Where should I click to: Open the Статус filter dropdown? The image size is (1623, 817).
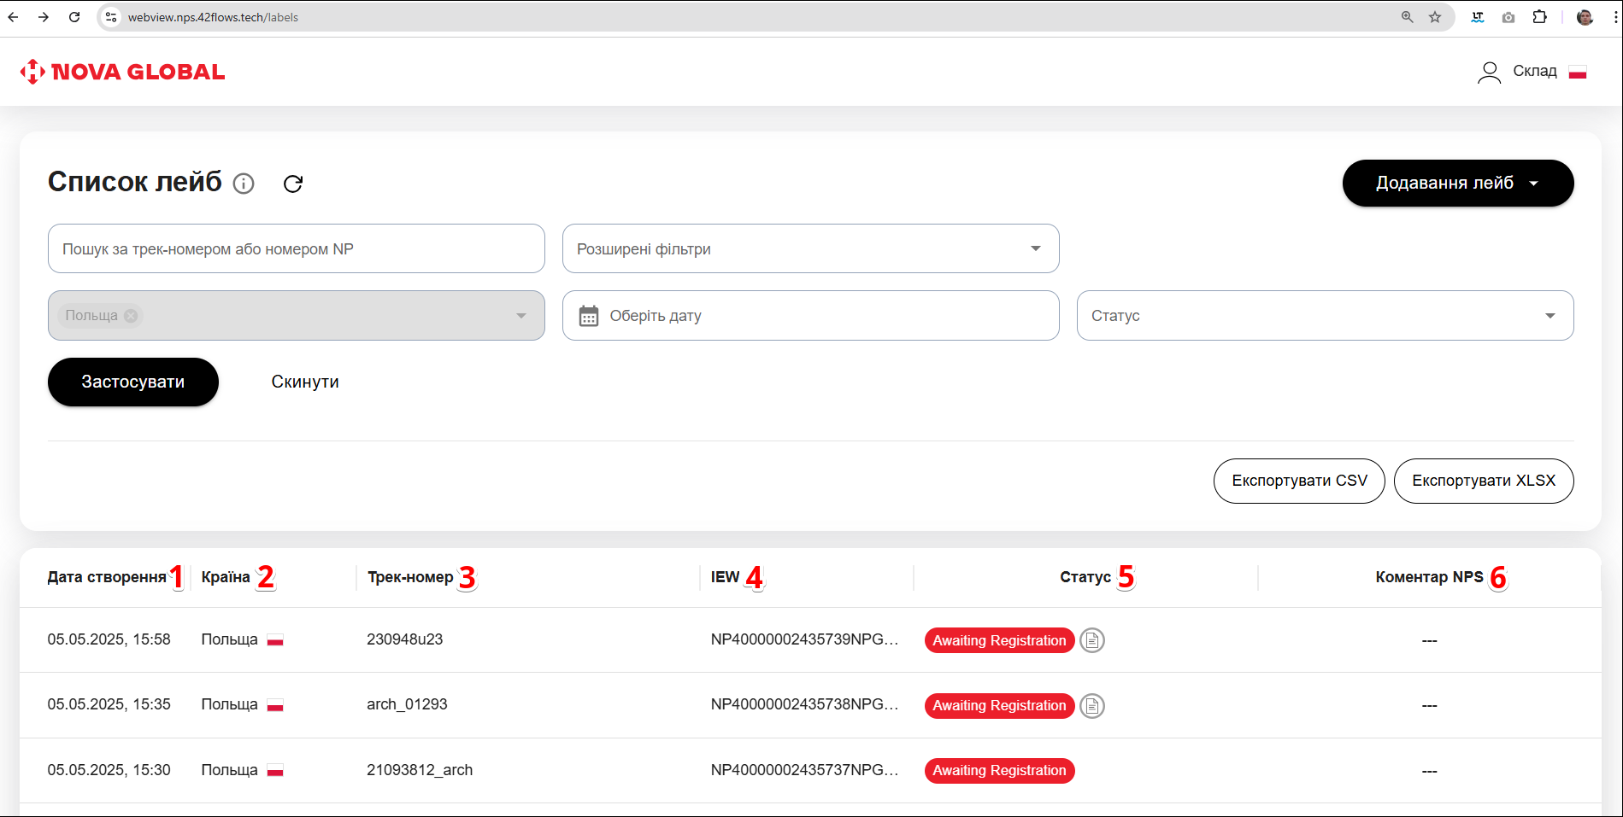coord(1325,316)
